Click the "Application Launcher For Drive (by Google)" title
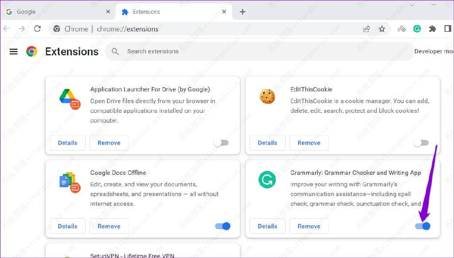This screenshot has width=454, height=258. (x=150, y=89)
